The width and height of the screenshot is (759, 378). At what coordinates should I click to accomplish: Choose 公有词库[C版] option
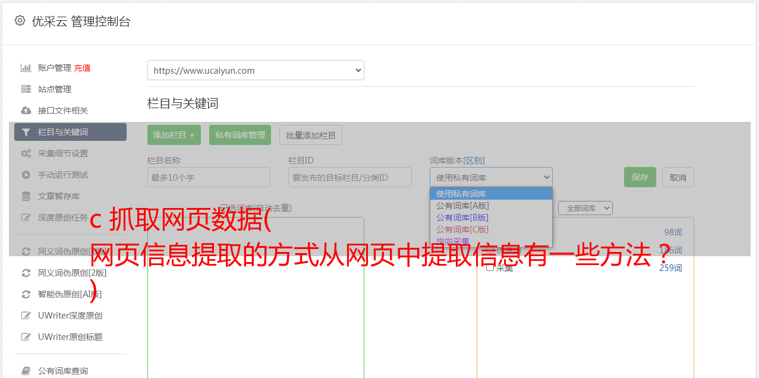click(x=491, y=229)
